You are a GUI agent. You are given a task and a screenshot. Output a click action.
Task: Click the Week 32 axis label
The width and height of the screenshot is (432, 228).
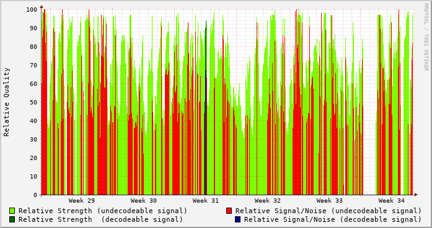pyautogui.click(x=268, y=201)
